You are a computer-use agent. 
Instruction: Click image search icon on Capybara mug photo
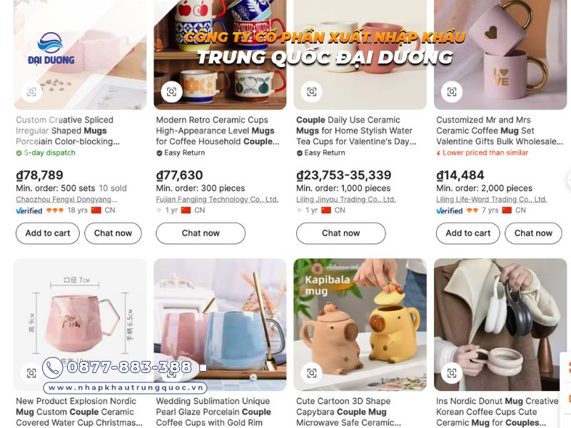312,373
